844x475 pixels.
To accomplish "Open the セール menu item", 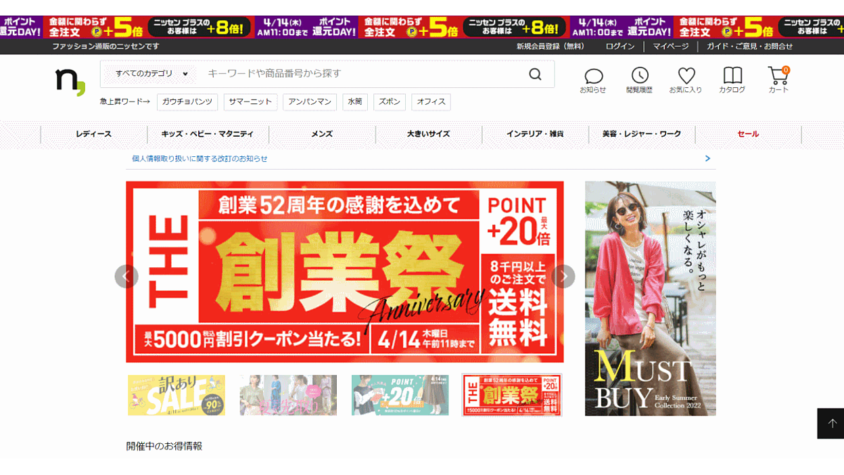I will tap(748, 134).
